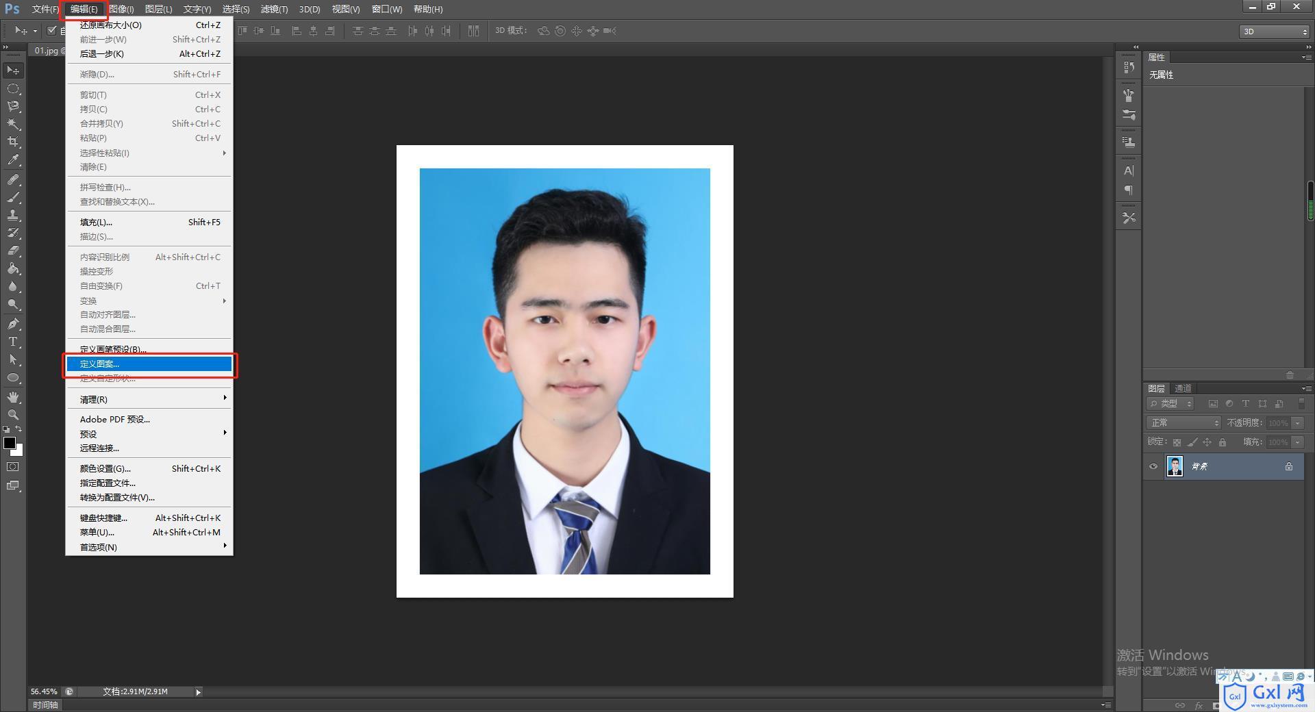Select the Elliptical Marquee tool

coord(13,89)
